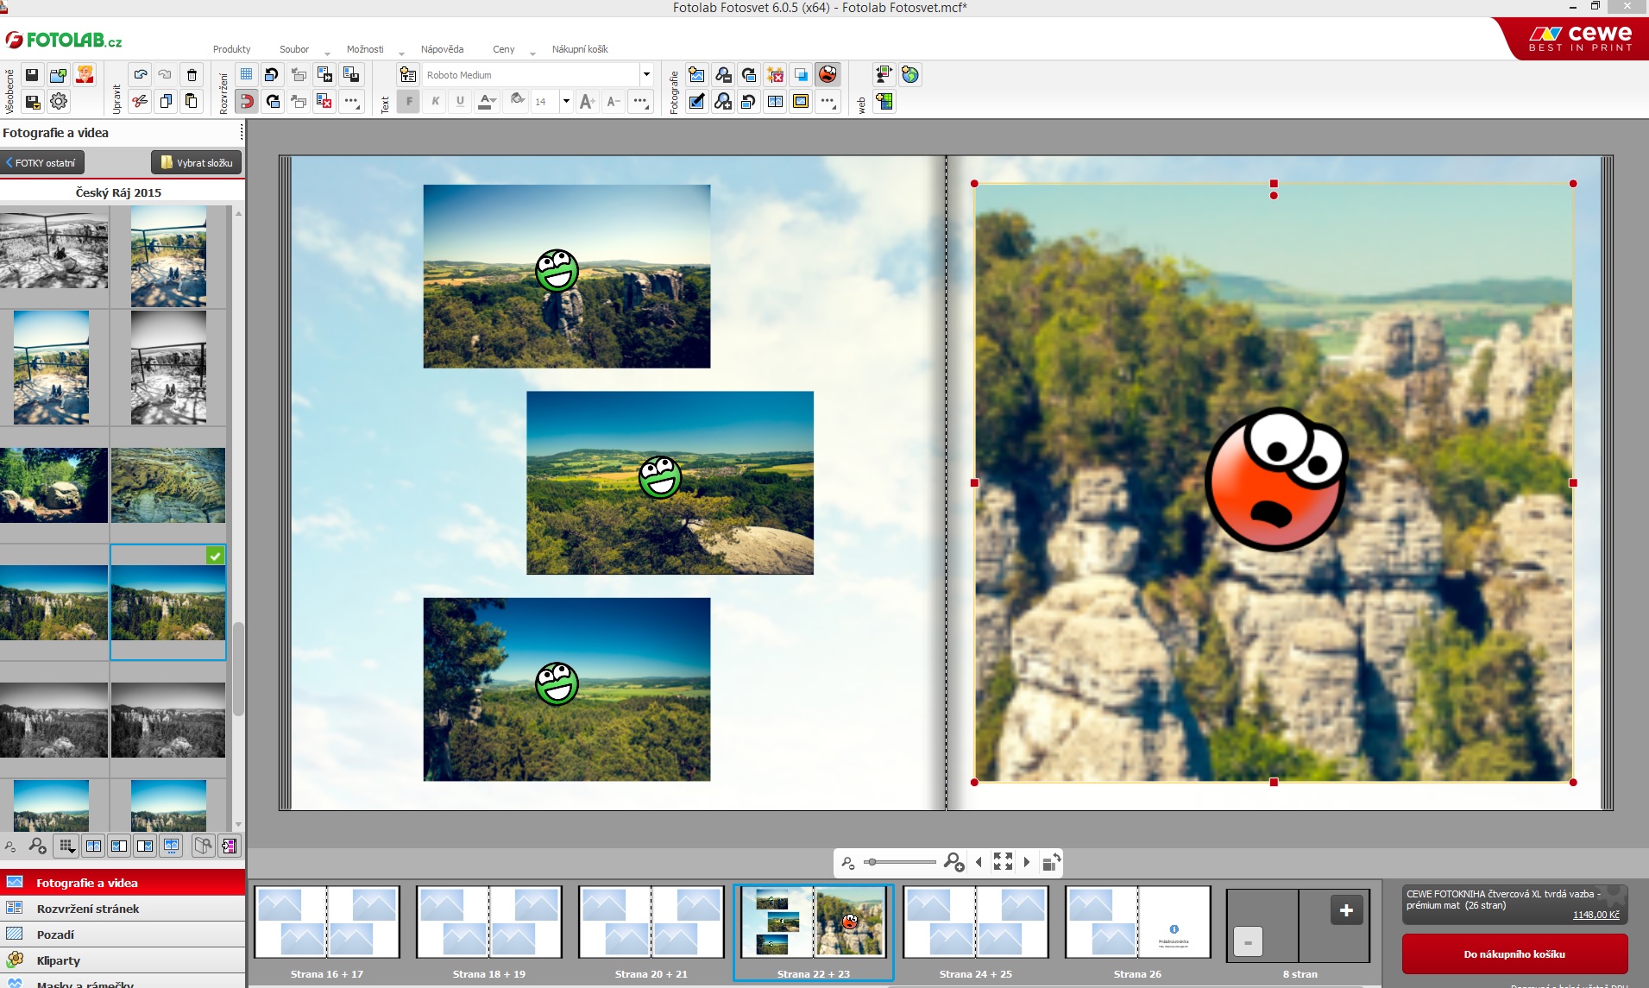This screenshot has height=988, width=1649.
Task: Click the fullscreen fit-to-view icon
Action: tap(1003, 861)
